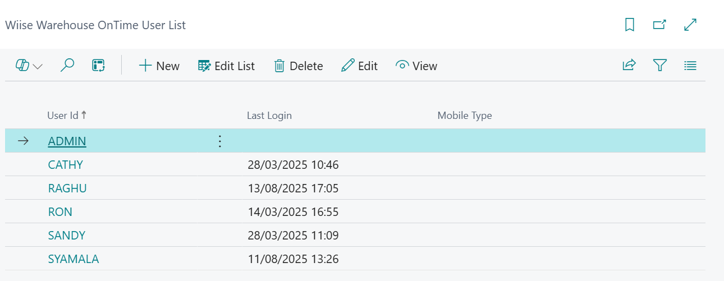Click the share icon in toolbar

point(629,66)
